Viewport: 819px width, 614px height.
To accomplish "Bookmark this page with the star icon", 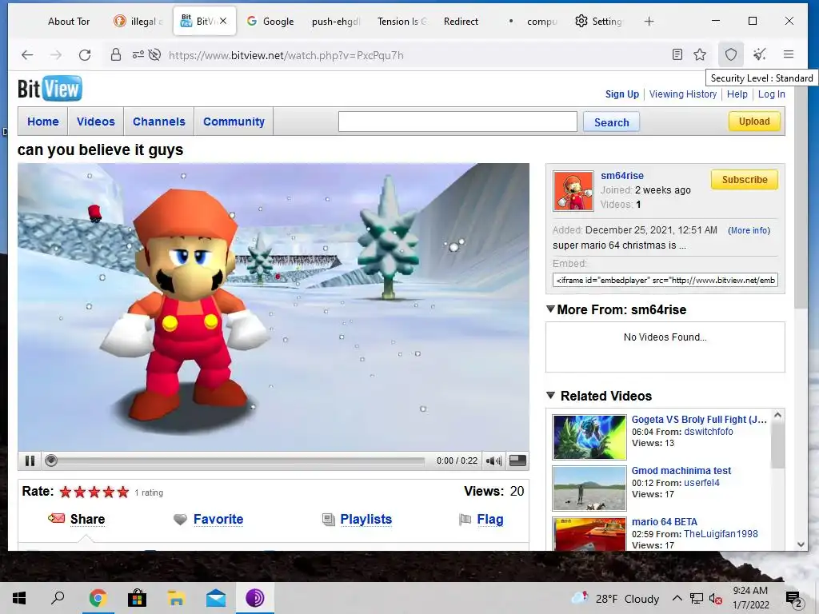I will coord(700,54).
